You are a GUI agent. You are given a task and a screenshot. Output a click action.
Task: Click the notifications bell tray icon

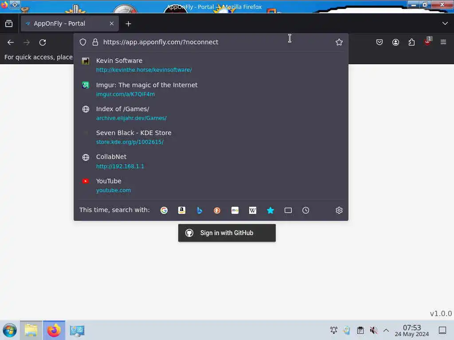(x=333, y=330)
